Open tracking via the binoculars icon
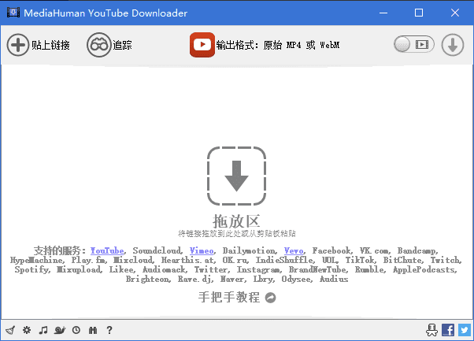Viewport: 474px width, 341px height. [x=98, y=45]
